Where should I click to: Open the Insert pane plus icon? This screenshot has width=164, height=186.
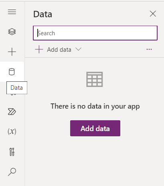point(12,52)
